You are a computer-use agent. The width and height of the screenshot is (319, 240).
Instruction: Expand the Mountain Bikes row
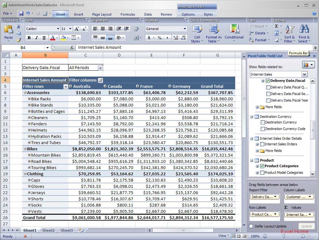point(29,155)
